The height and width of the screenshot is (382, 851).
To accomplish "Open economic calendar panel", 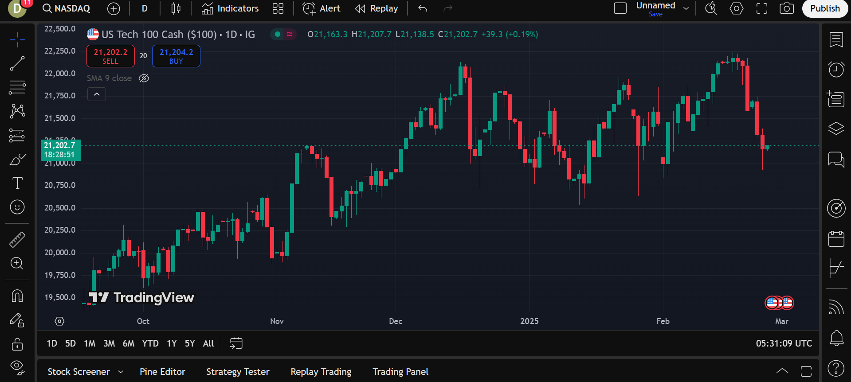I will click(x=836, y=238).
